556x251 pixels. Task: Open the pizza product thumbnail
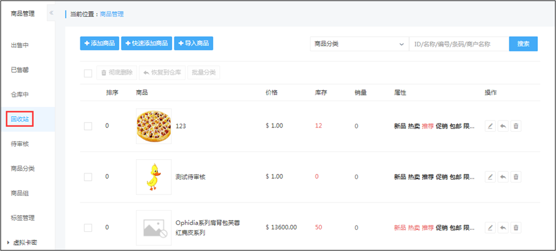pyautogui.click(x=154, y=126)
